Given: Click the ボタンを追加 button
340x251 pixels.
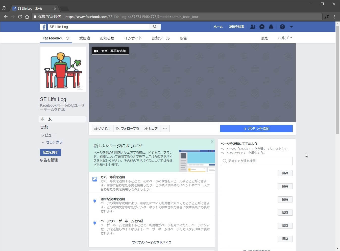Looking at the screenshot, I should [x=256, y=129].
